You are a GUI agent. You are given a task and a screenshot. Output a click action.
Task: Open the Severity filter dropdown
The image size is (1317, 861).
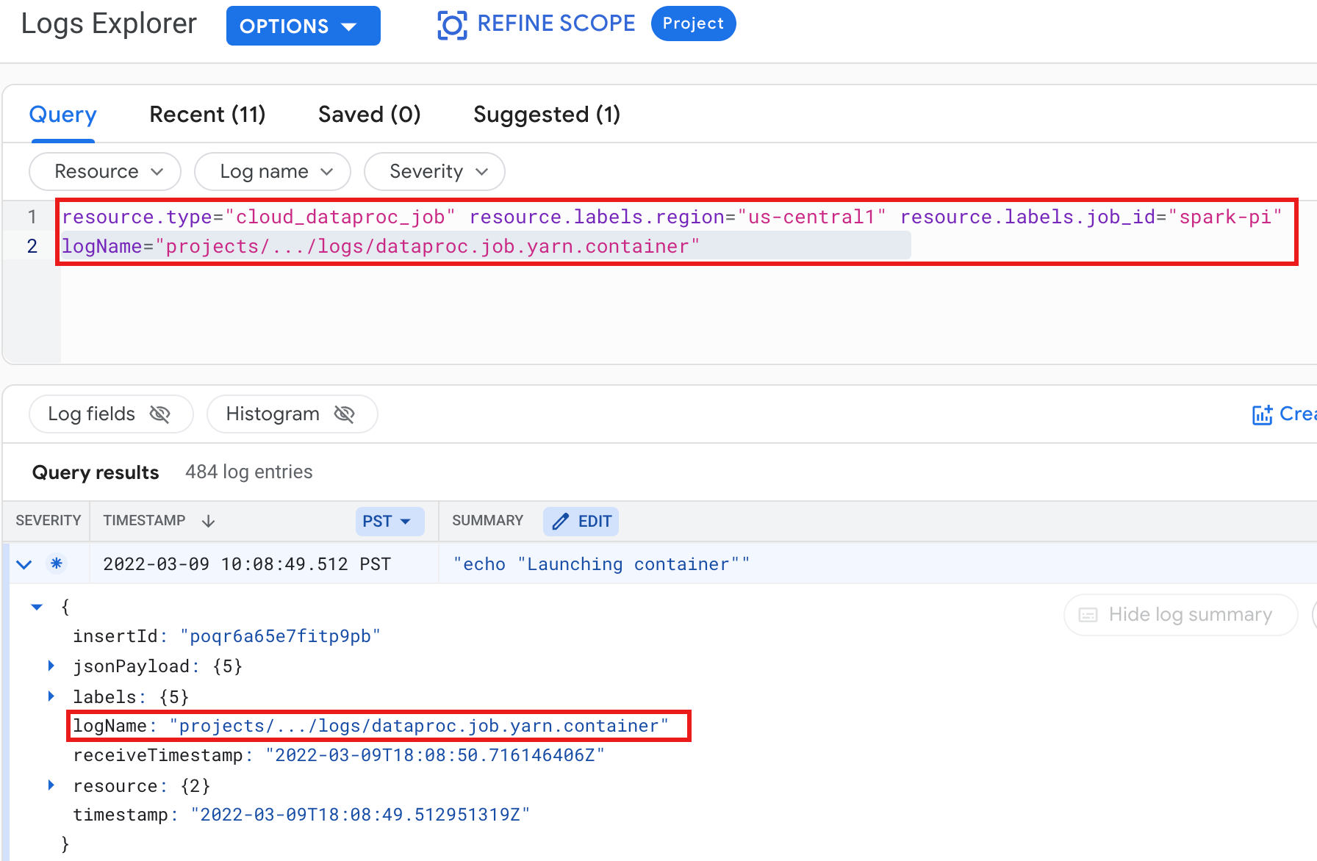pos(434,172)
